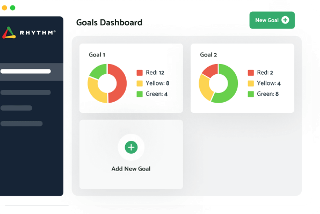Click the red segment of Goal 1 donut
Screen dimensions: 320x214
pyautogui.click(x=121, y=83)
